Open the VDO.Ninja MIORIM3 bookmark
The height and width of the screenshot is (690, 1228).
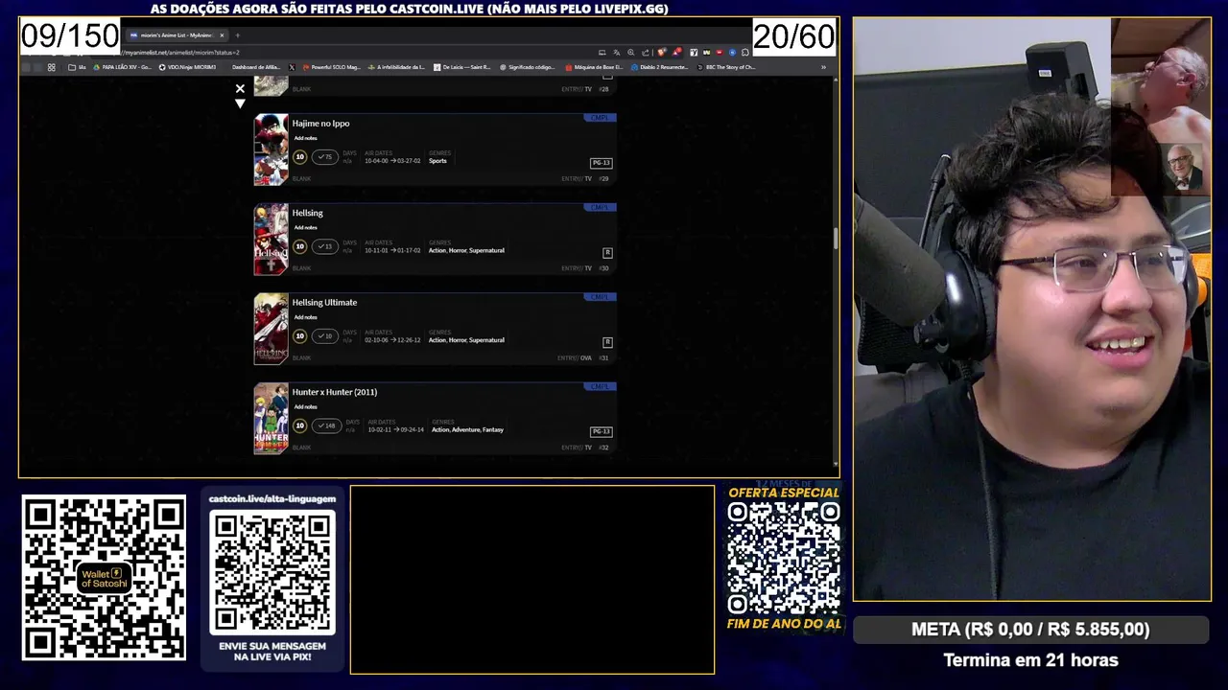coord(187,67)
